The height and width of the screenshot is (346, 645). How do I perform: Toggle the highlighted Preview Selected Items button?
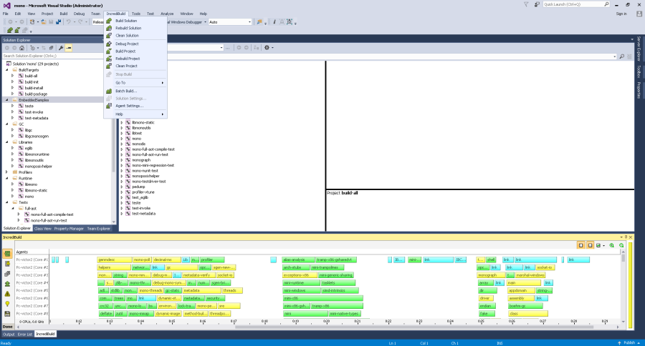(x=69, y=48)
